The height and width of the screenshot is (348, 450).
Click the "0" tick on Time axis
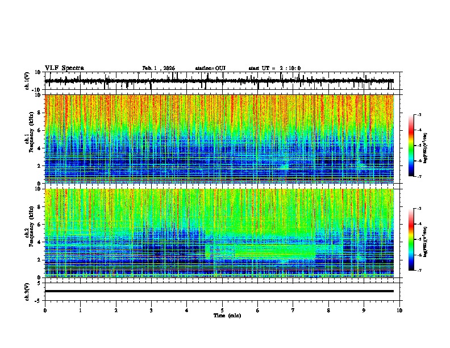[x=45, y=310]
